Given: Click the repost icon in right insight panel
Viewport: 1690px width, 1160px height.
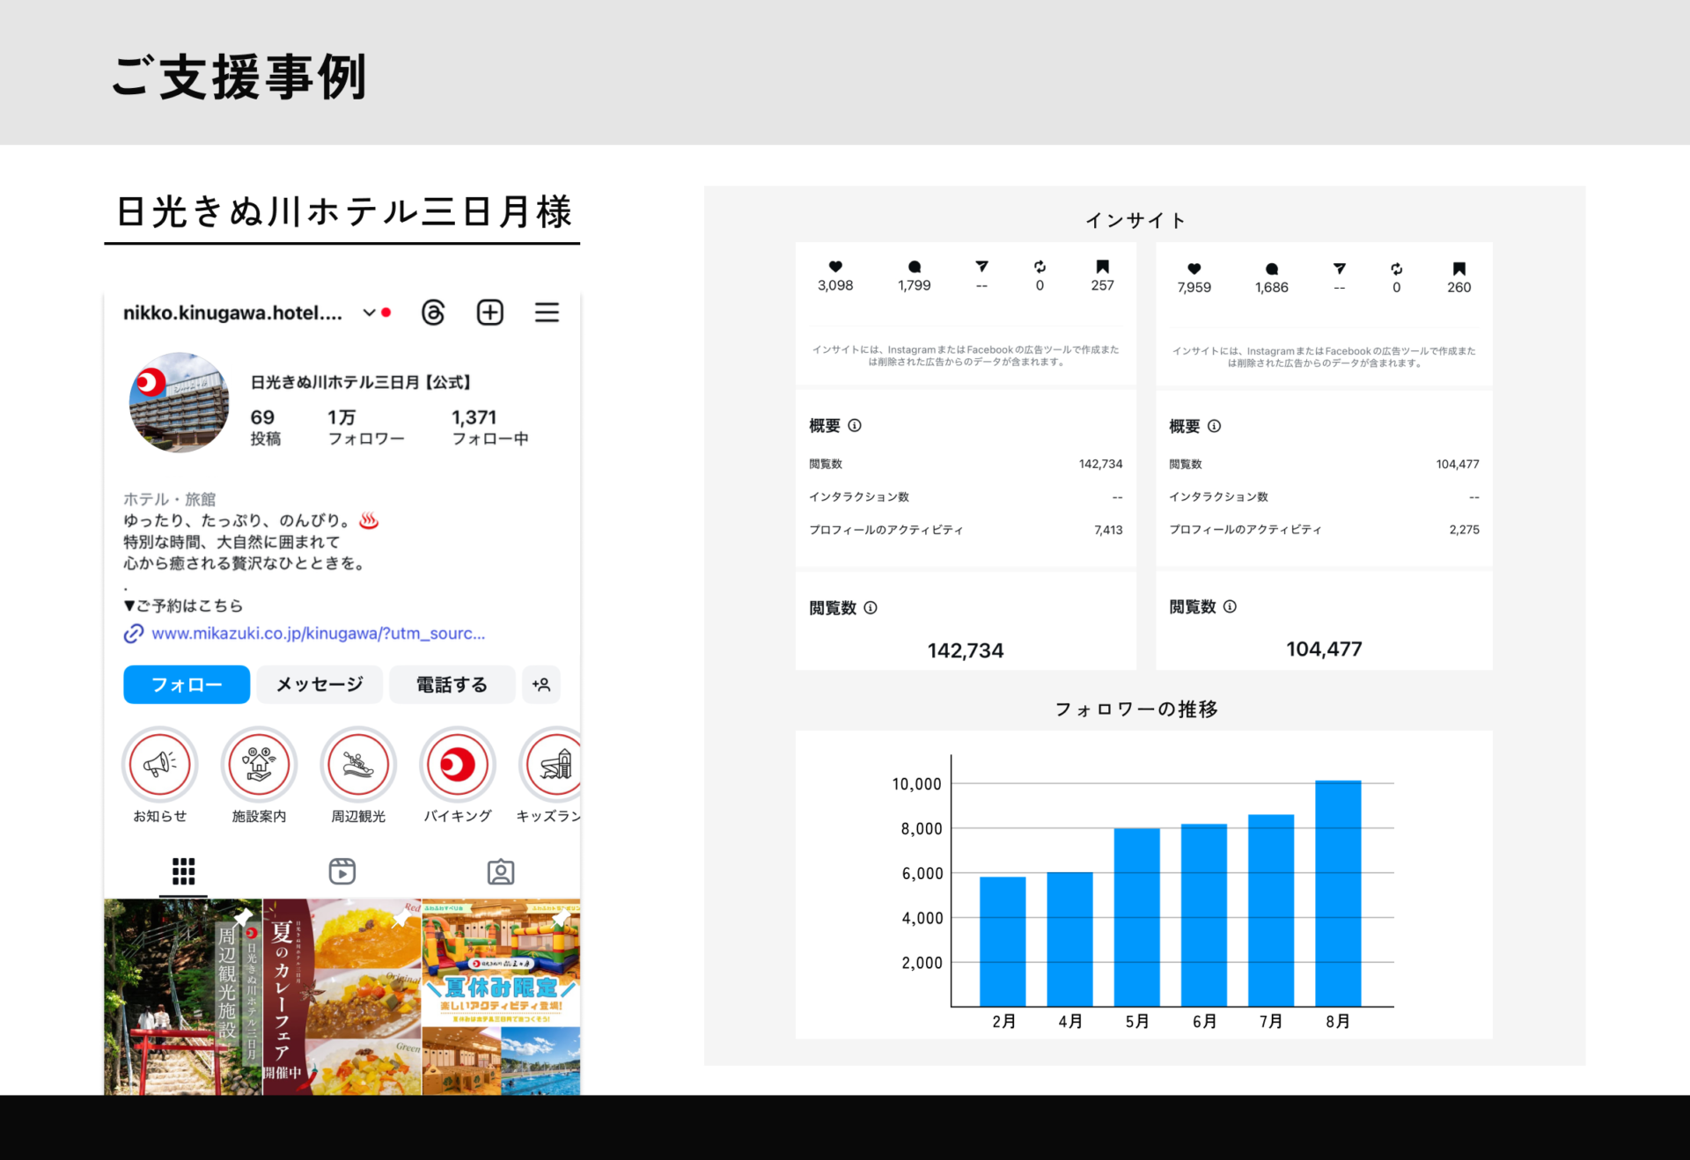Looking at the screenshot, I should (1397, 268).
